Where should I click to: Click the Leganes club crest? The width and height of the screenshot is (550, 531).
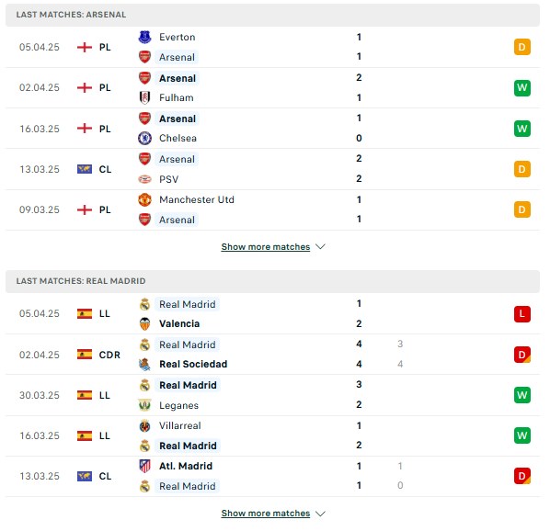(x=145, y=405)
